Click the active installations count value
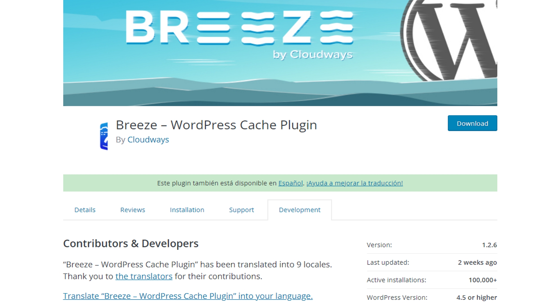This screenshot has height=305, width=543. coord(482,280)
